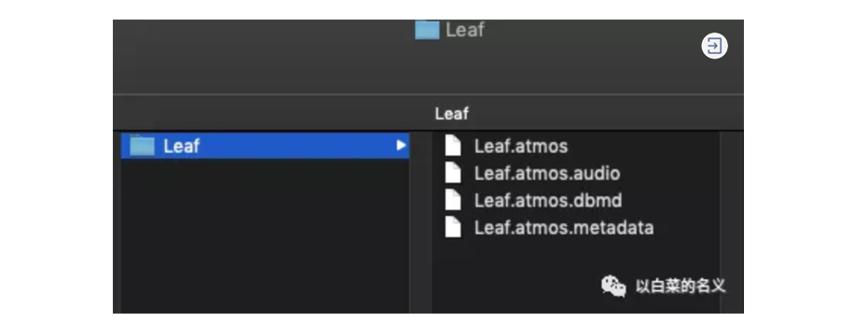Click the empty area below the Leaf folder row
Image resolution: width=854 pixels, height=335 pixels.
(x=265, y=235)
